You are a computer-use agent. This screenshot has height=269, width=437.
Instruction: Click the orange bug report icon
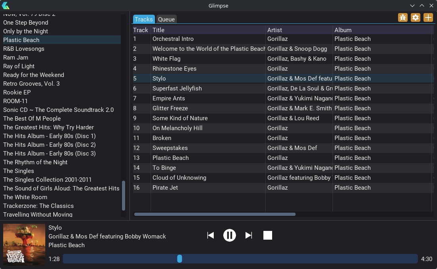[403, 17]
